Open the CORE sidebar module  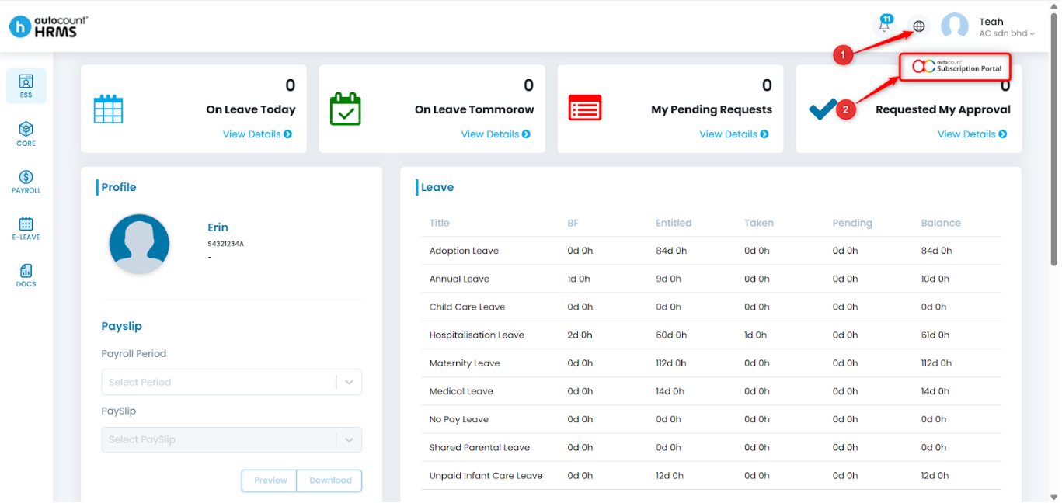coord(26,134)
